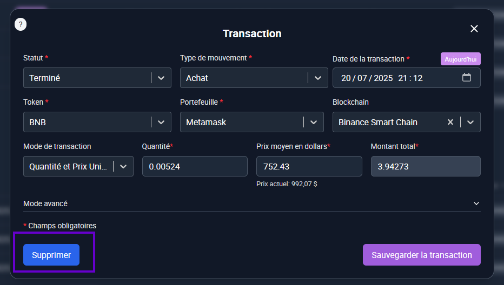Click the Transaction dialog title
The image size is (504, 285).
(252, 33)
